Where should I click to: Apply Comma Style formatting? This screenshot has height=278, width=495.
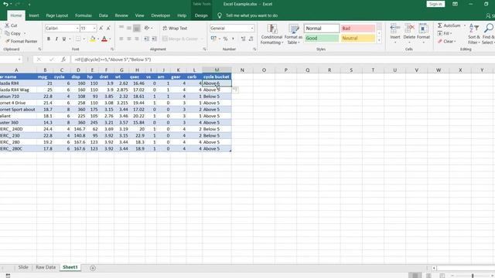click(x=233, y=39)
